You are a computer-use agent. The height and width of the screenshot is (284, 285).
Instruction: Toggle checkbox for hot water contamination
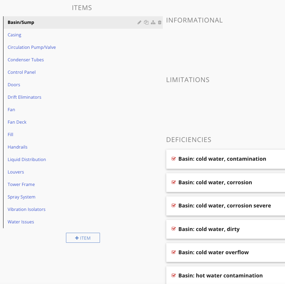(x=174, y=276)
